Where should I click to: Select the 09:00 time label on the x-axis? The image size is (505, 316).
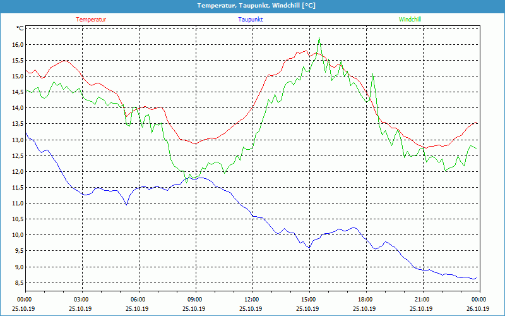coord(195,300)
